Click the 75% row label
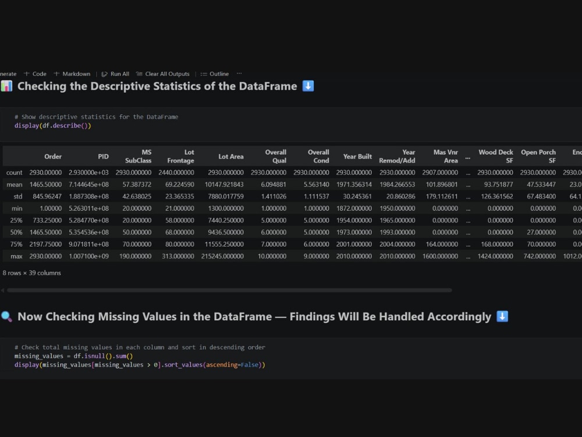 pos(16,244)
